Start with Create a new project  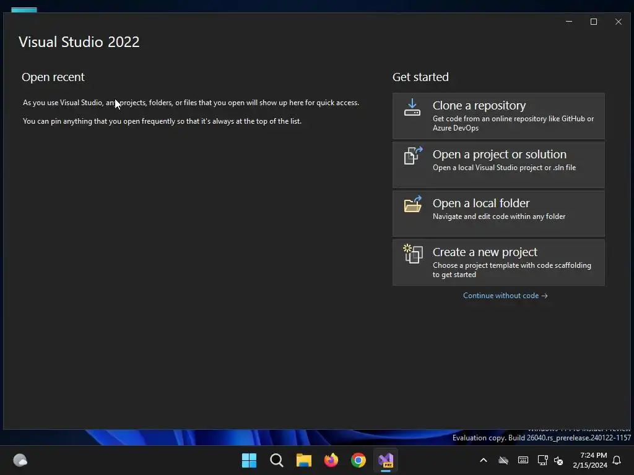tap(498, 262)
